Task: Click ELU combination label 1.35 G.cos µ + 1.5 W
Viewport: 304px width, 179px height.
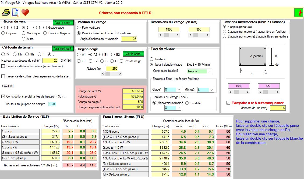Action: tap(125, 142)
